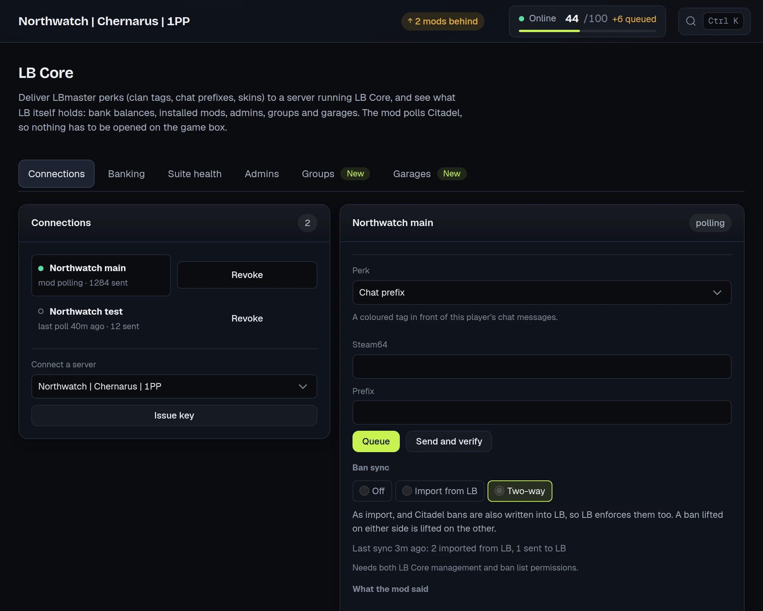The image size is (763, 611).
Task: Click the connections count badge showing 2
Action: point(307,223)
